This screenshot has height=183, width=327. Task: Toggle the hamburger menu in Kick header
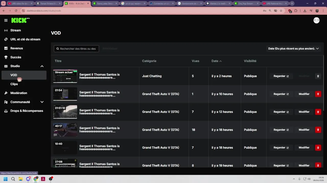point(6,20)
